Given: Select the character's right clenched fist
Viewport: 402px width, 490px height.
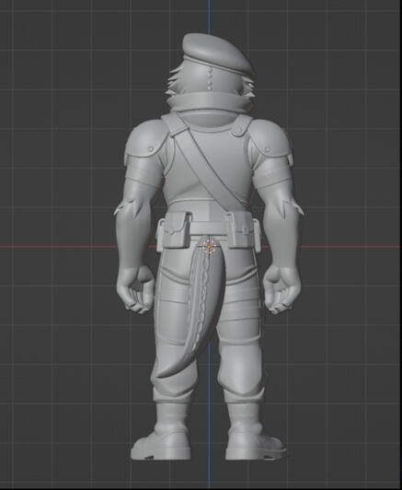Looking at the screenshot, I should coord(281,290).
